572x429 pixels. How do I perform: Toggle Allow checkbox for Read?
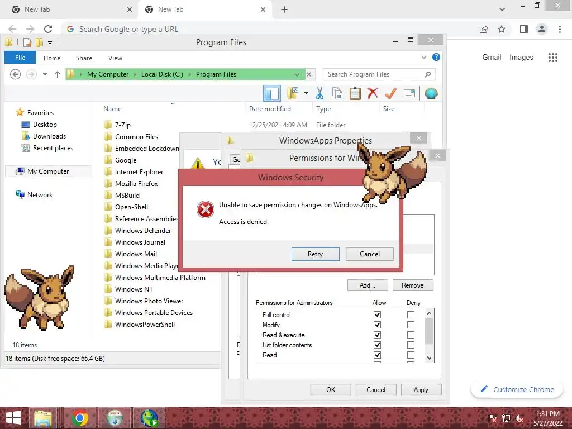[x=377, y=355]
